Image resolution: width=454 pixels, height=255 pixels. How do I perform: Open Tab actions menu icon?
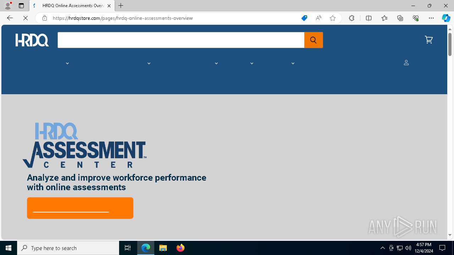point(21,6)
